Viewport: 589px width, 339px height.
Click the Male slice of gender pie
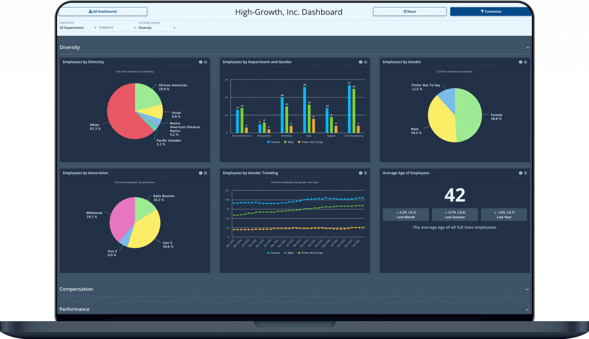click(x=441, y=120)
